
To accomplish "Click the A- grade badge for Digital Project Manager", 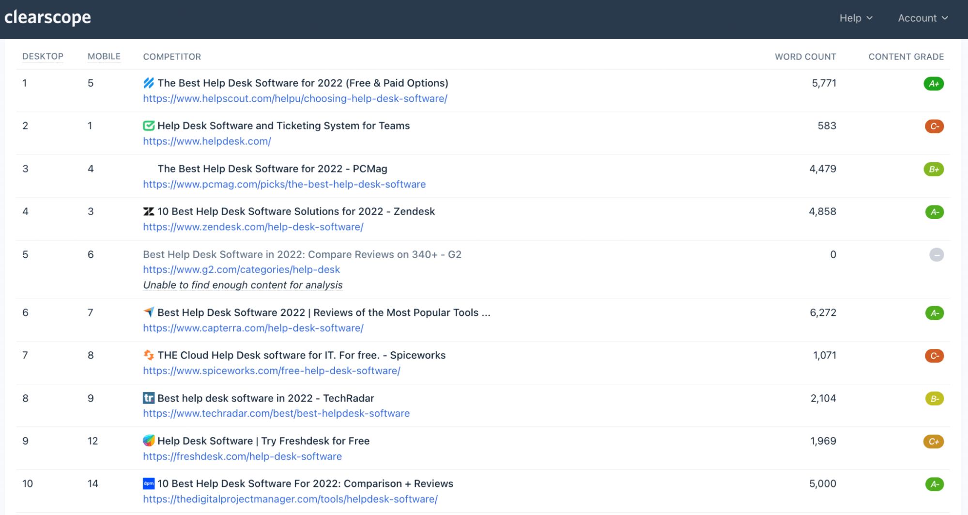I will coord(935,484).
